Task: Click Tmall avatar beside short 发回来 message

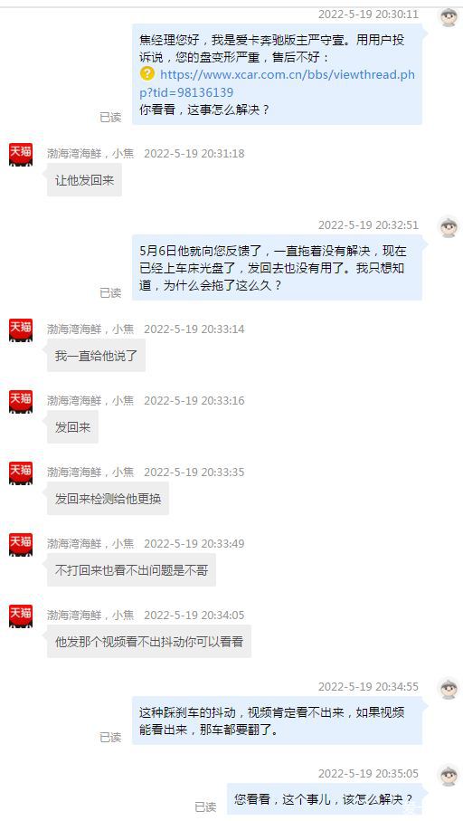Action: tap(21, 402)
